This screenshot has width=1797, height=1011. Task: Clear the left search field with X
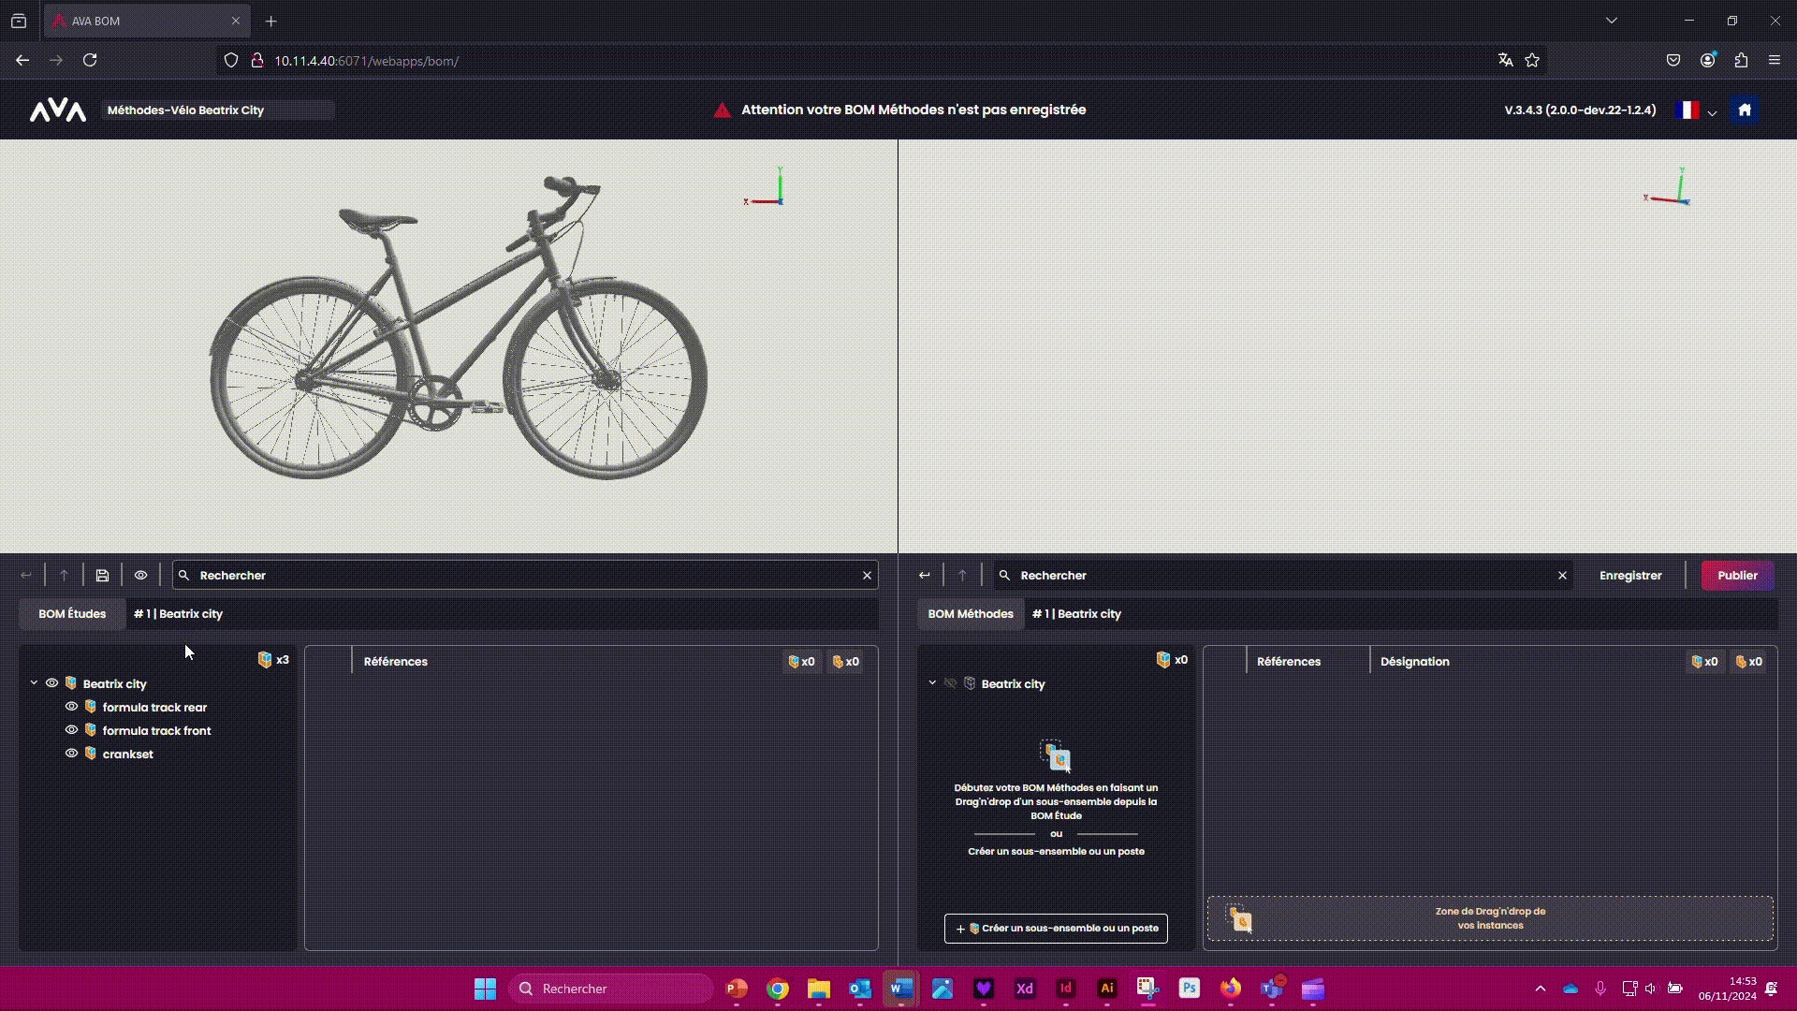(867, 576)
